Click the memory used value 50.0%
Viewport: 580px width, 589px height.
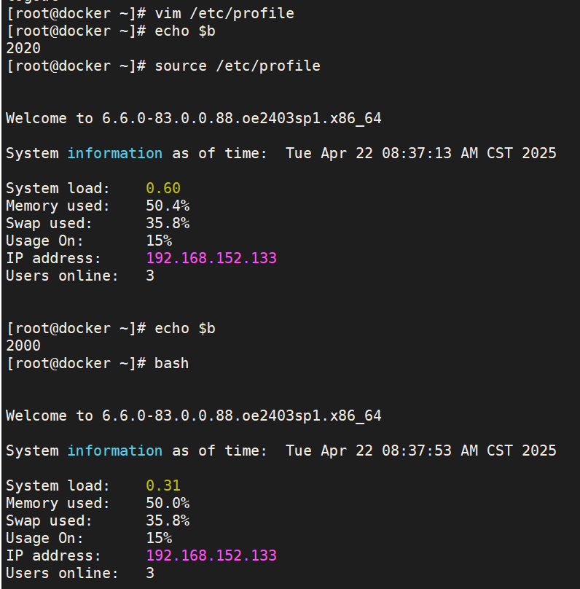pyautogui.click(x=168, y=503)
